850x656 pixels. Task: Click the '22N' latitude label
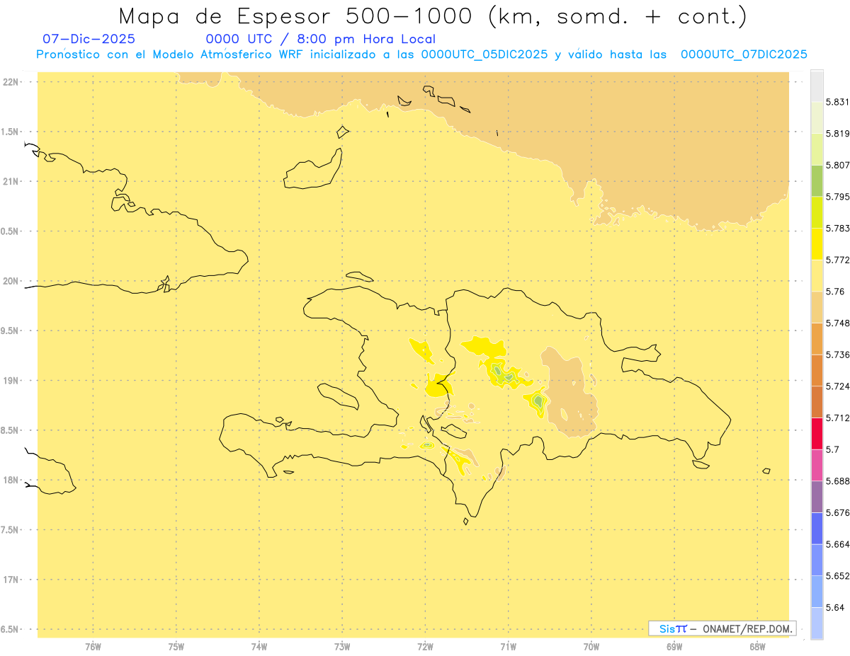[x=11, y=82]
